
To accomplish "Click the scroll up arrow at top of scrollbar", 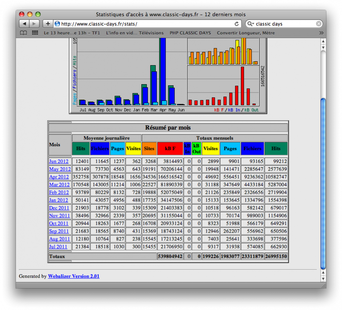I will point(323,41).
